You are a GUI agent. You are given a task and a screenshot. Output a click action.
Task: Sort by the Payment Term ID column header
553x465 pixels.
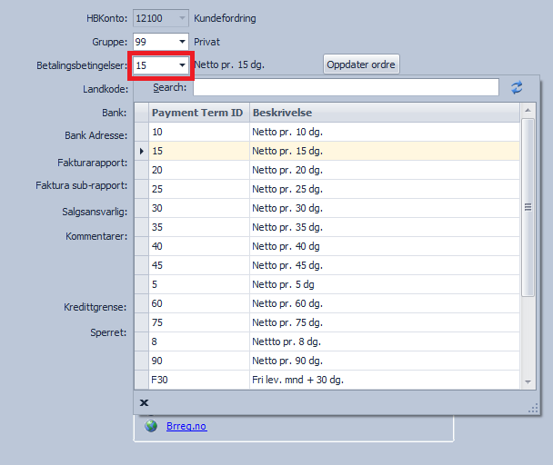coord(197,113)
